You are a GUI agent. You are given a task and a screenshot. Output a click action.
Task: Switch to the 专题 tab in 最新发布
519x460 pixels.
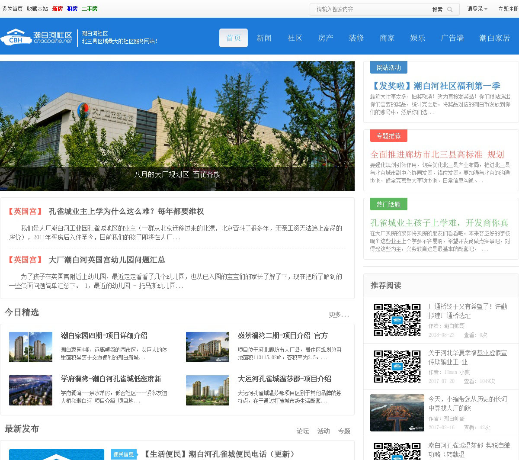click(344, 431)
